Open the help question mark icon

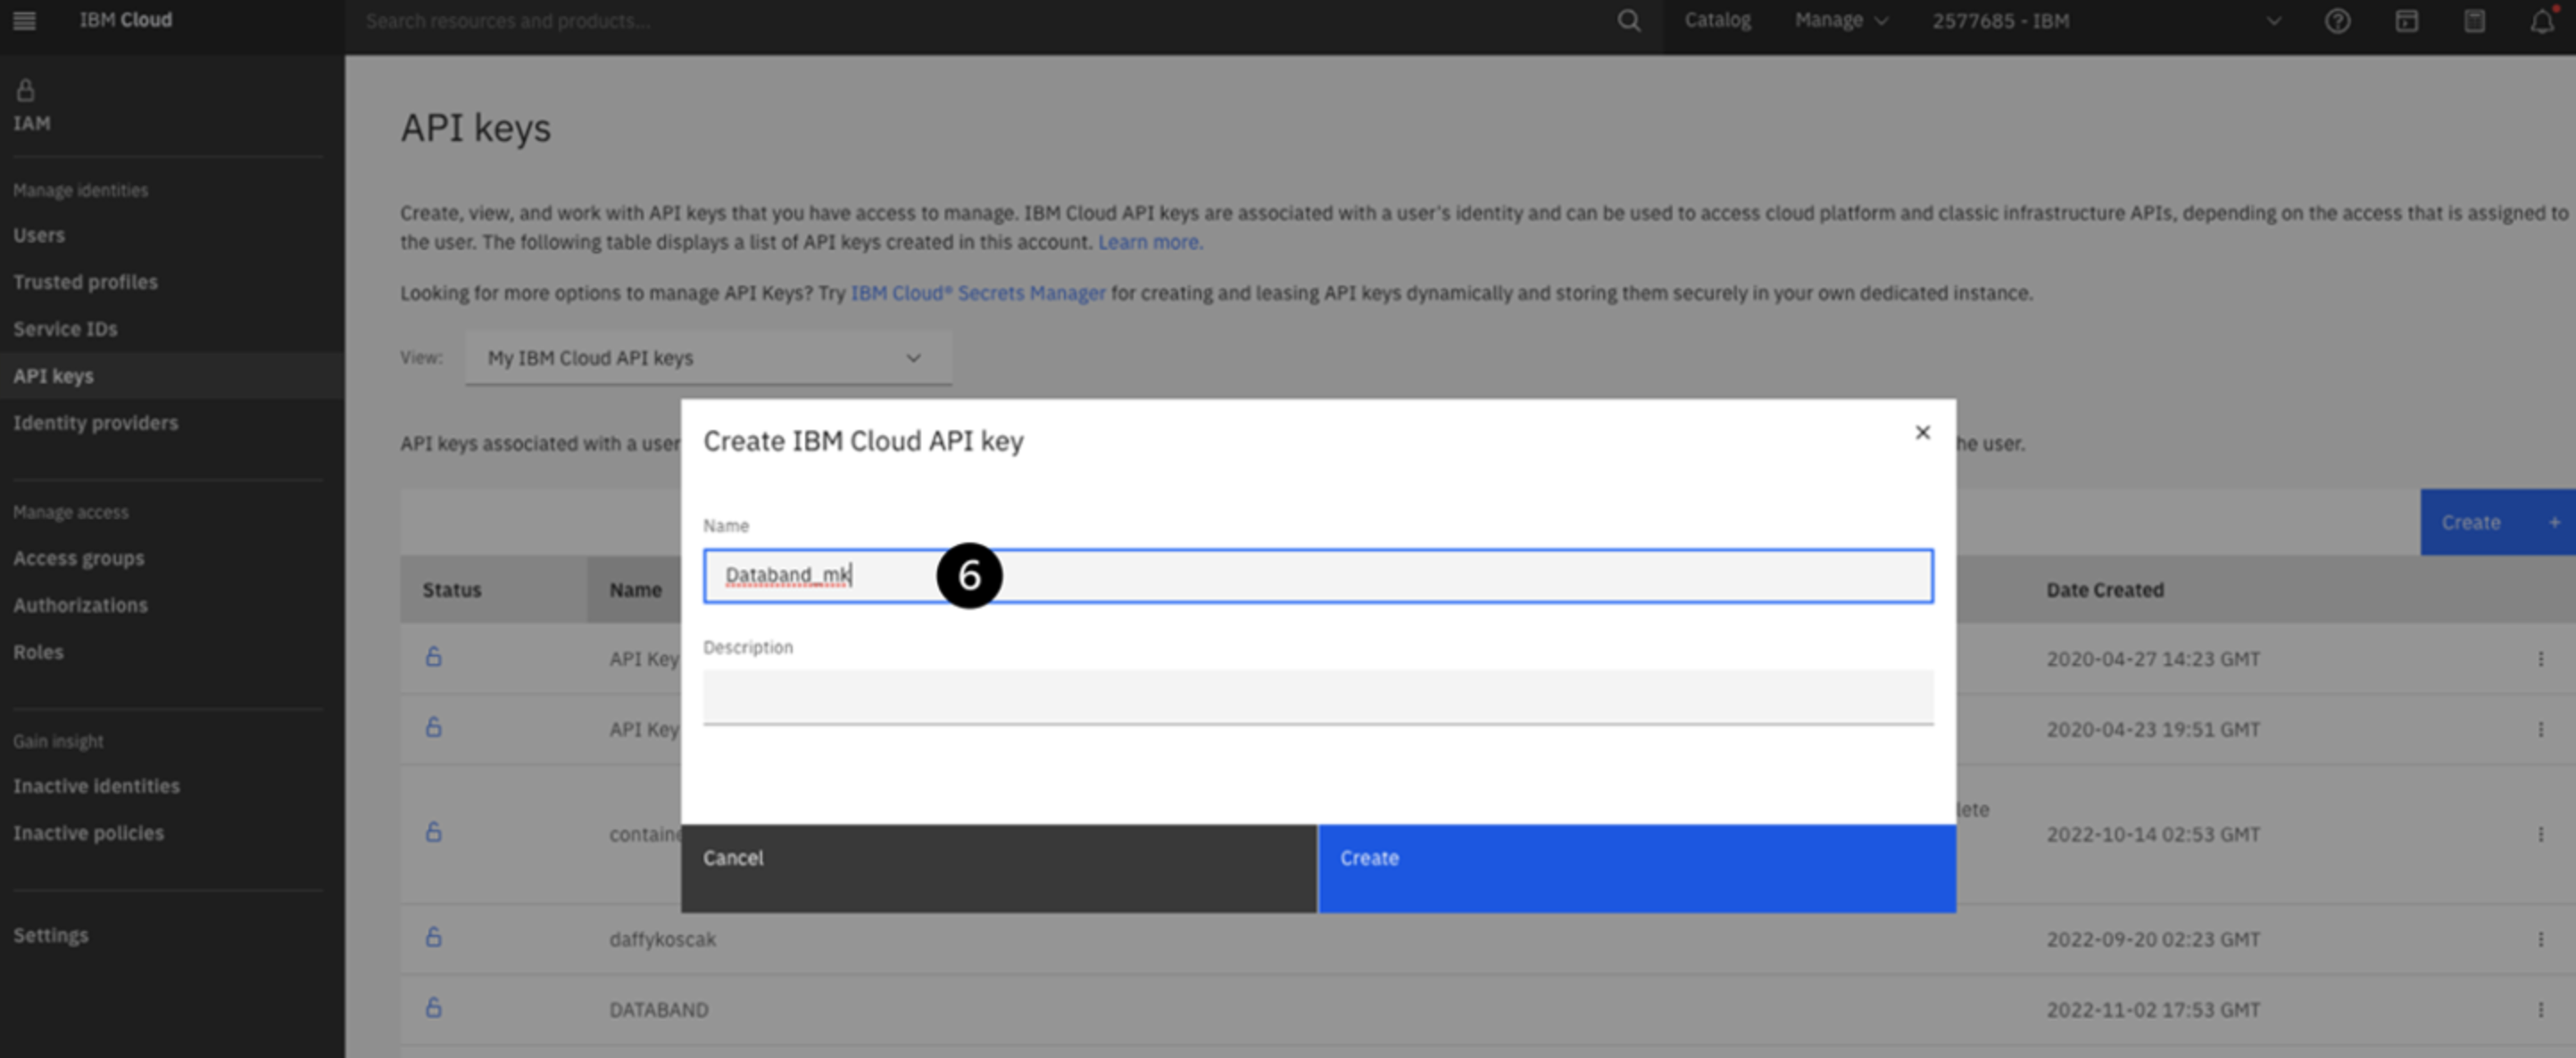click(2337, 21)
